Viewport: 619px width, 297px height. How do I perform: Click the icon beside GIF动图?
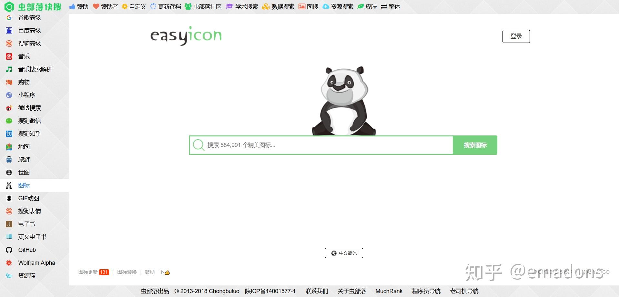[9, 198]
